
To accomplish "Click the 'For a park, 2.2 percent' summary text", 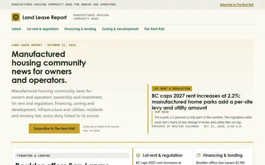I will tap(203, 120).
